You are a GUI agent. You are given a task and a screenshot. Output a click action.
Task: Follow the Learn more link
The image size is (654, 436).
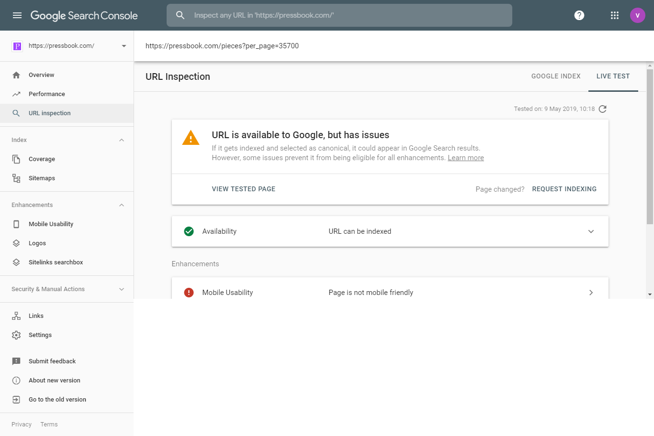[466, 158]
